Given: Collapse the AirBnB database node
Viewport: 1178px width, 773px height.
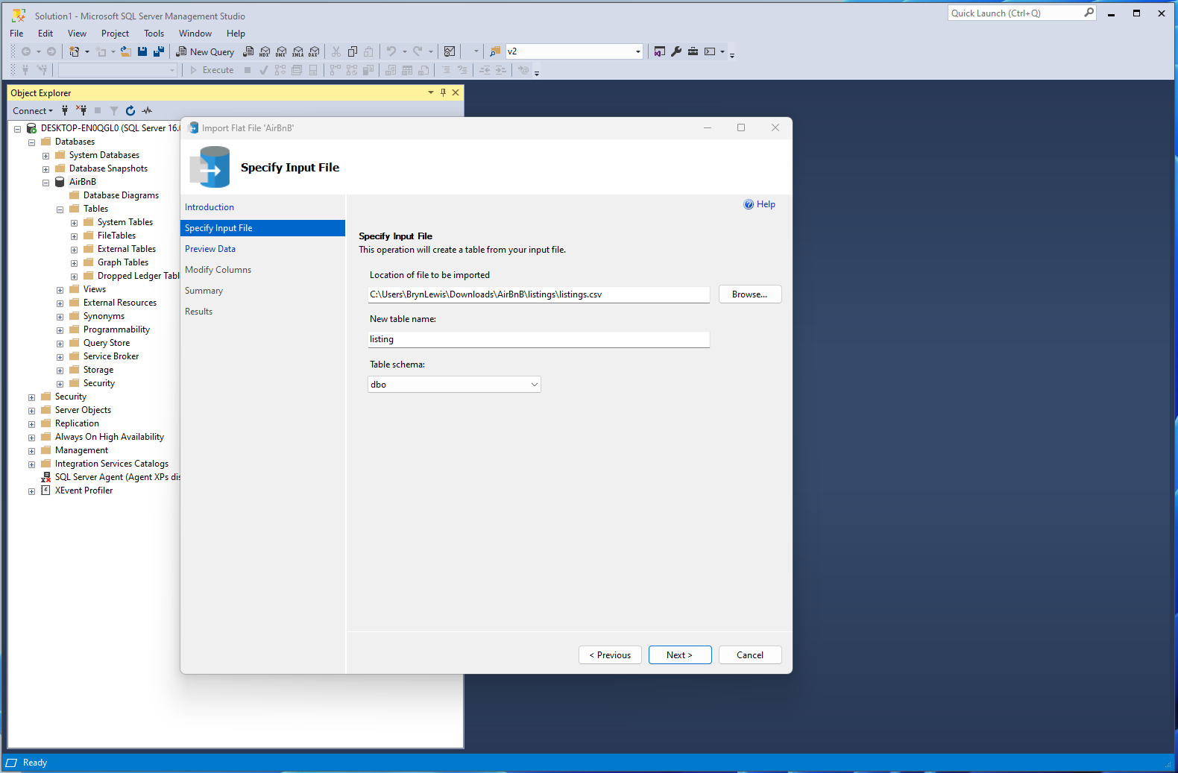Looking at the screenshot, I should [46, 183].
